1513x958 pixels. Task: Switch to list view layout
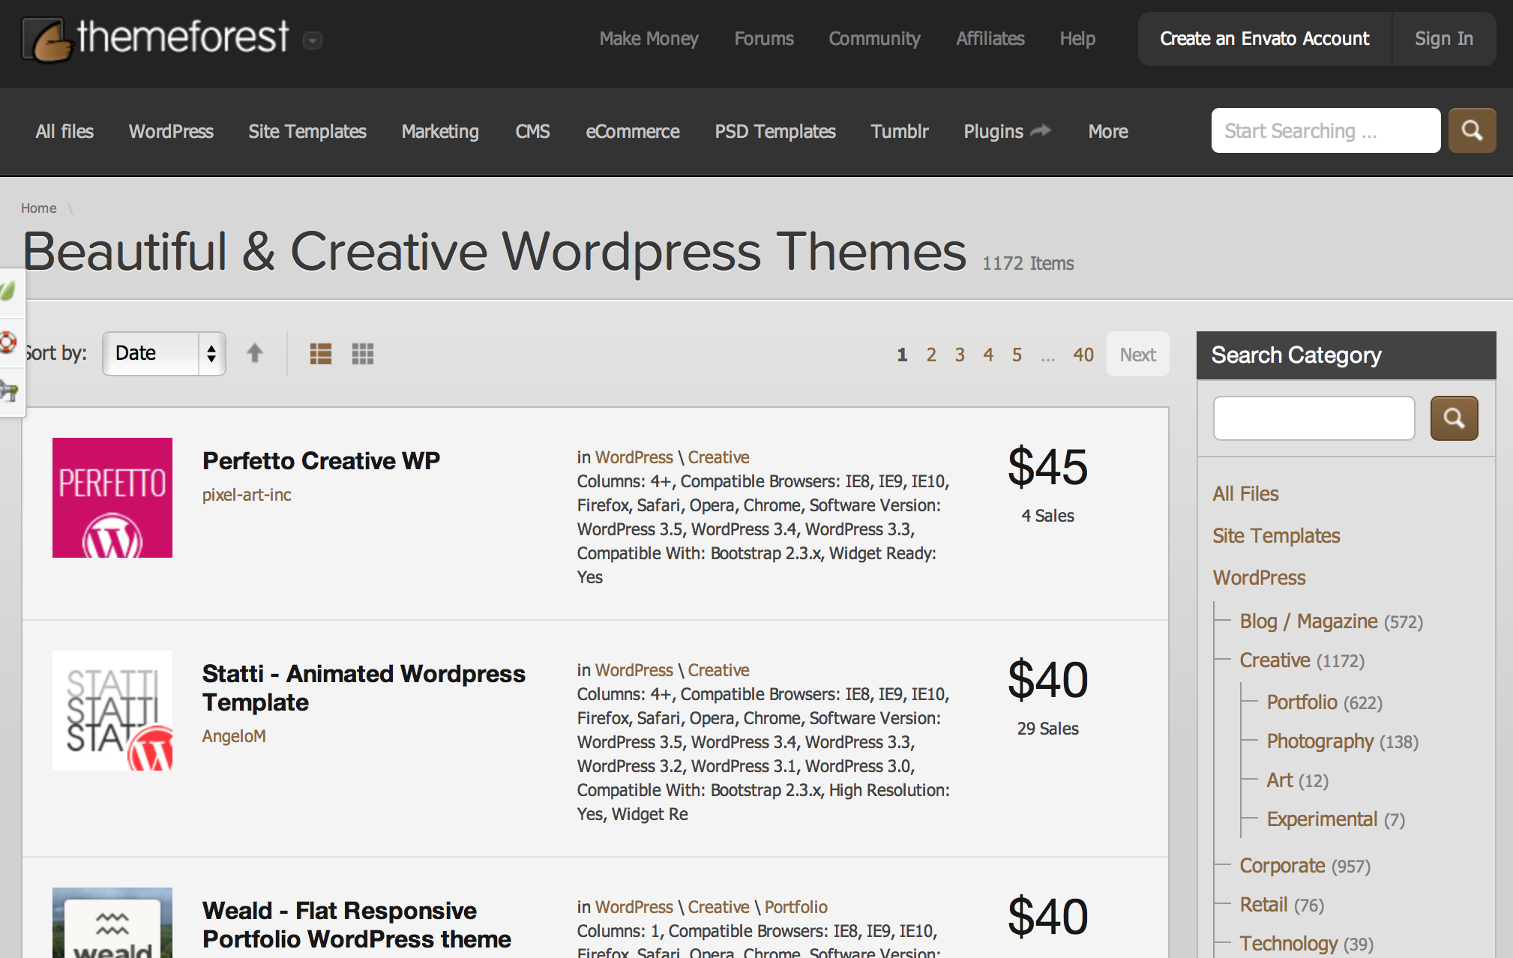click(321, 354)
